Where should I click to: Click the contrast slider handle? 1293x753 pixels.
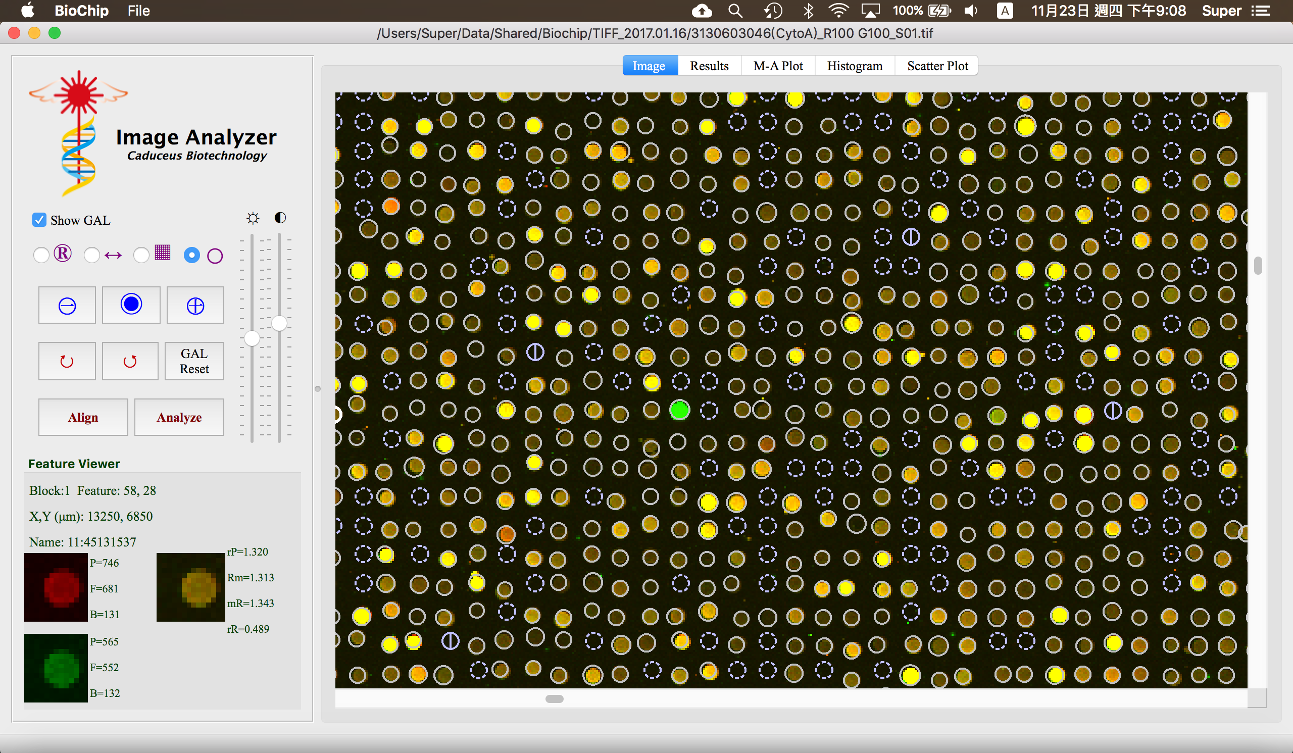[x=279, y=323]
